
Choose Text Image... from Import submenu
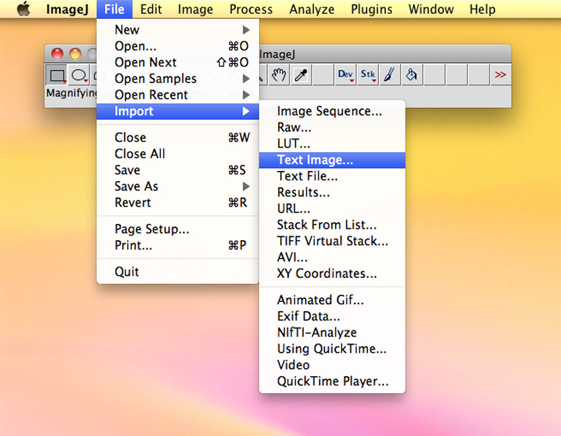coord(315,160)
